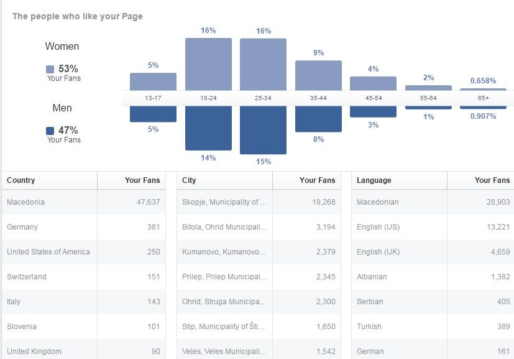Click the Turkish language row
514x359 pixels.
(433, 327)
